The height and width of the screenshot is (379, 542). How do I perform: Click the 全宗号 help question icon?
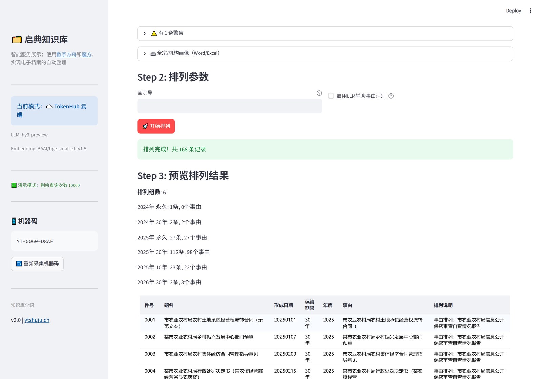[x=319, y=93]
